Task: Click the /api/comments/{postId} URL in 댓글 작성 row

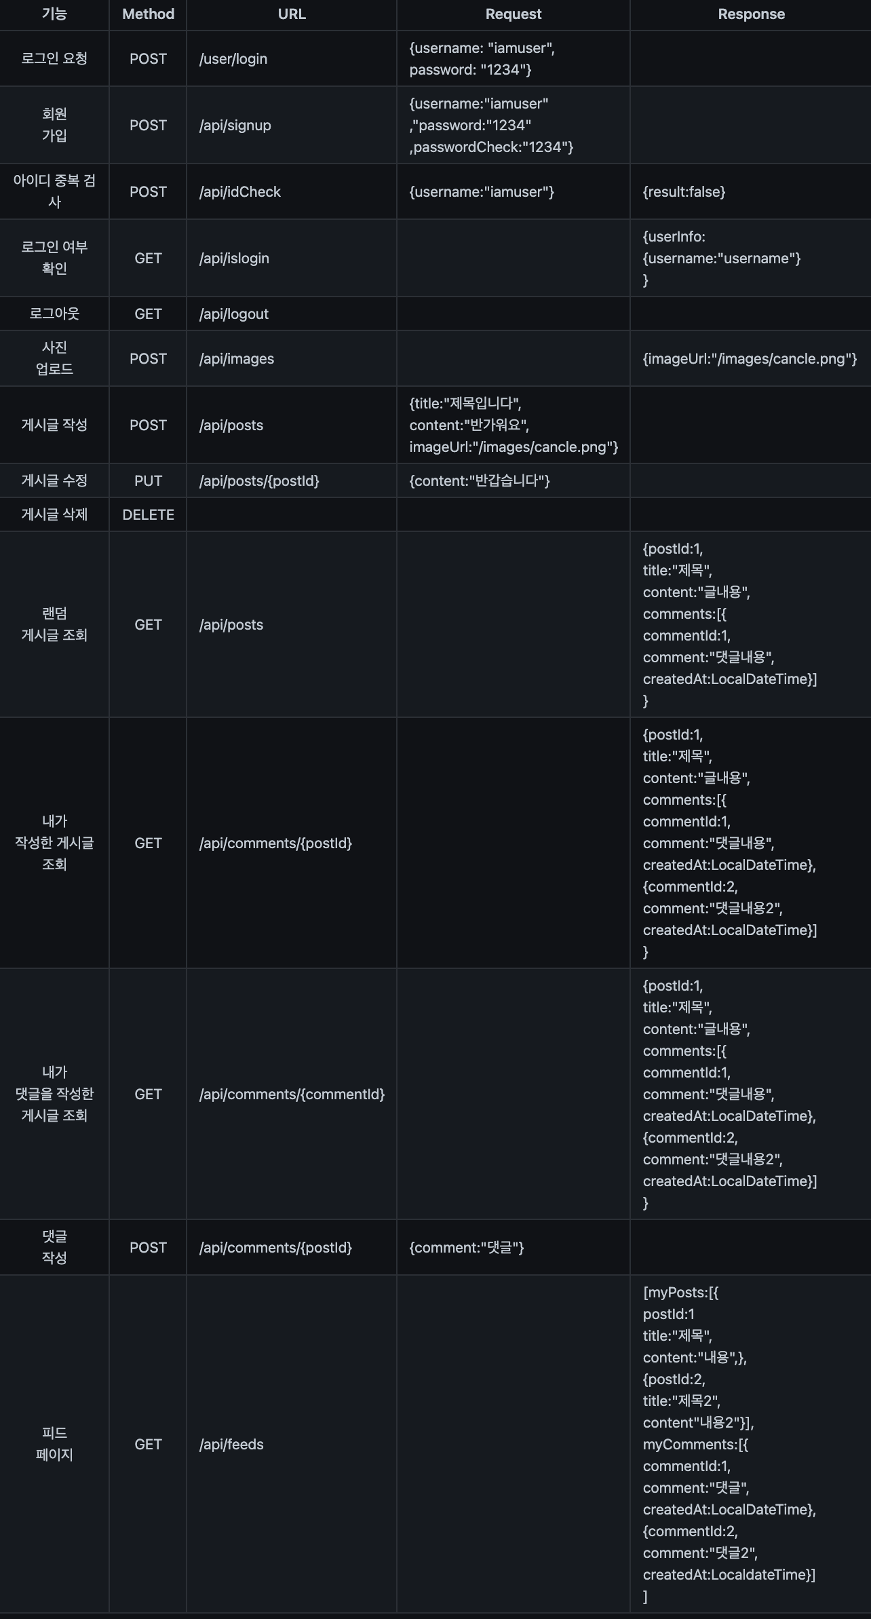Action: click(275, 1248)
